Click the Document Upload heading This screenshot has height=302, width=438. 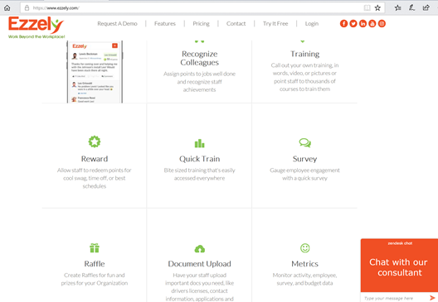[199, 264]
